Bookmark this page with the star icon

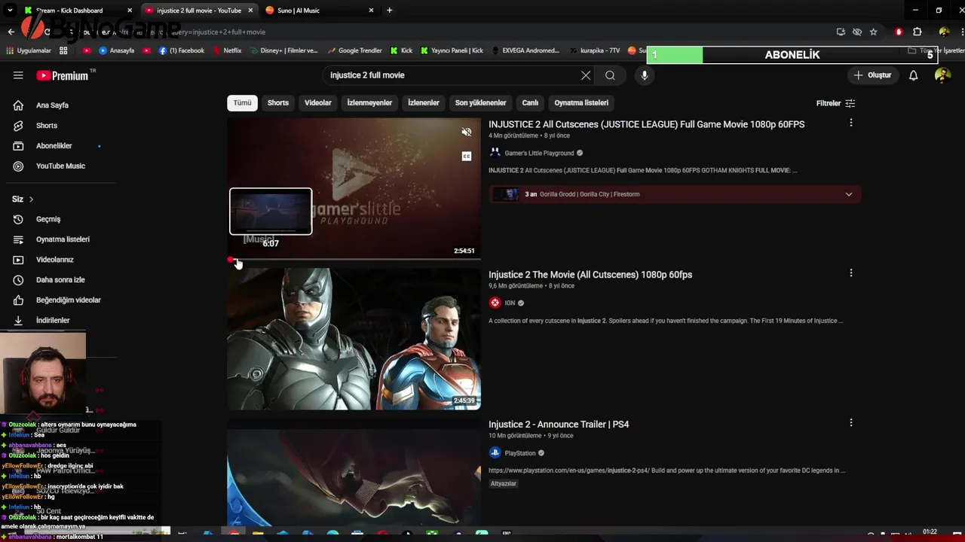click(x=873, y=32)
